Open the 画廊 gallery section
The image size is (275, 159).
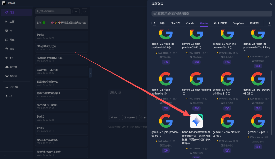pos(16,40)
